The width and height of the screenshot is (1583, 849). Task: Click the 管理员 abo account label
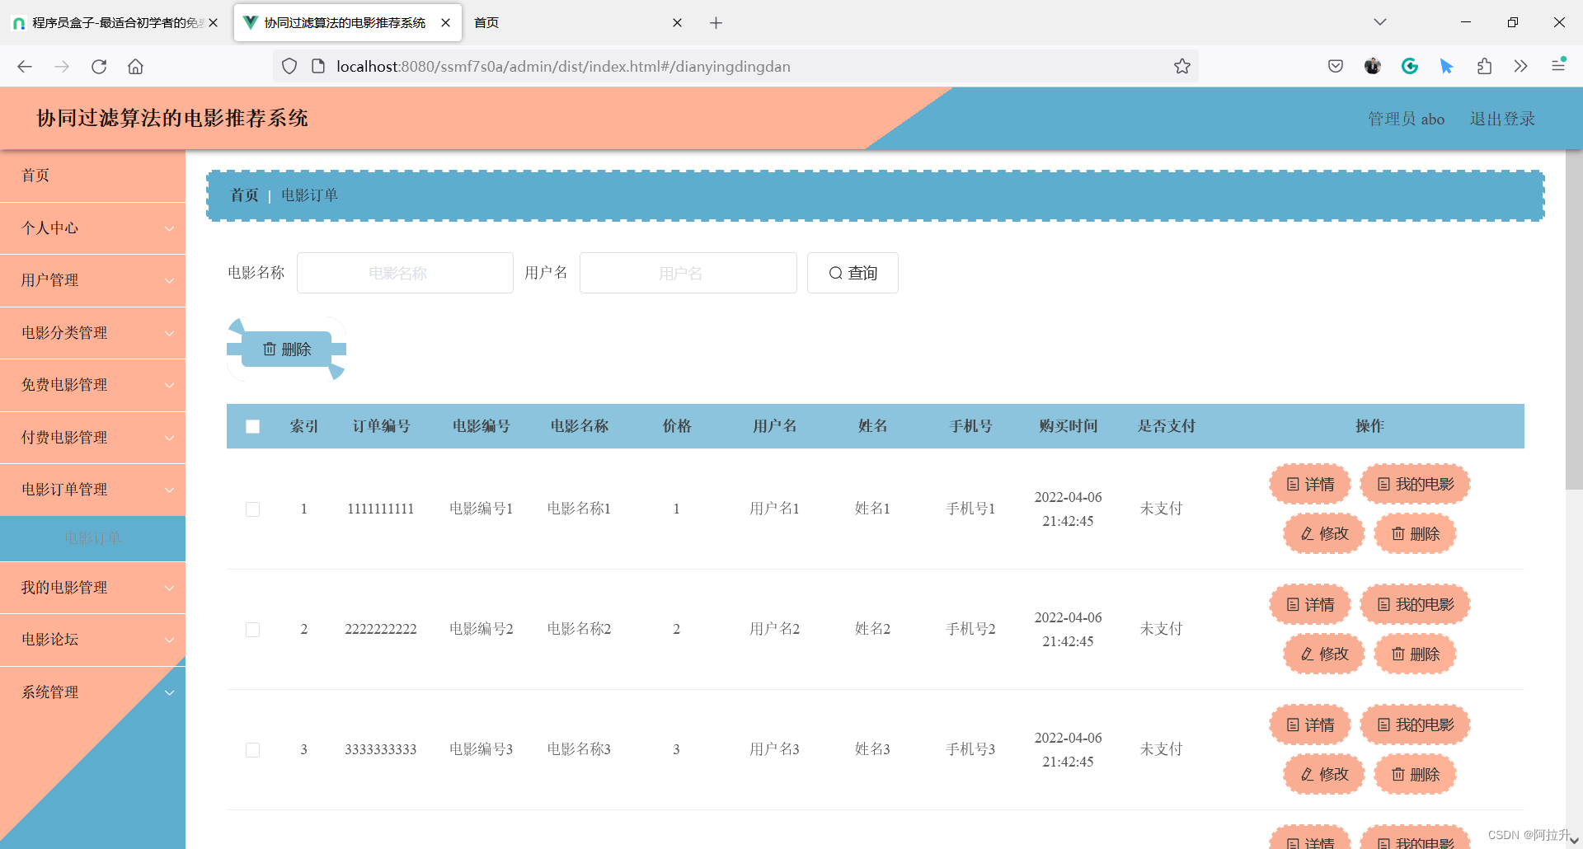[x=1407, y=119]
